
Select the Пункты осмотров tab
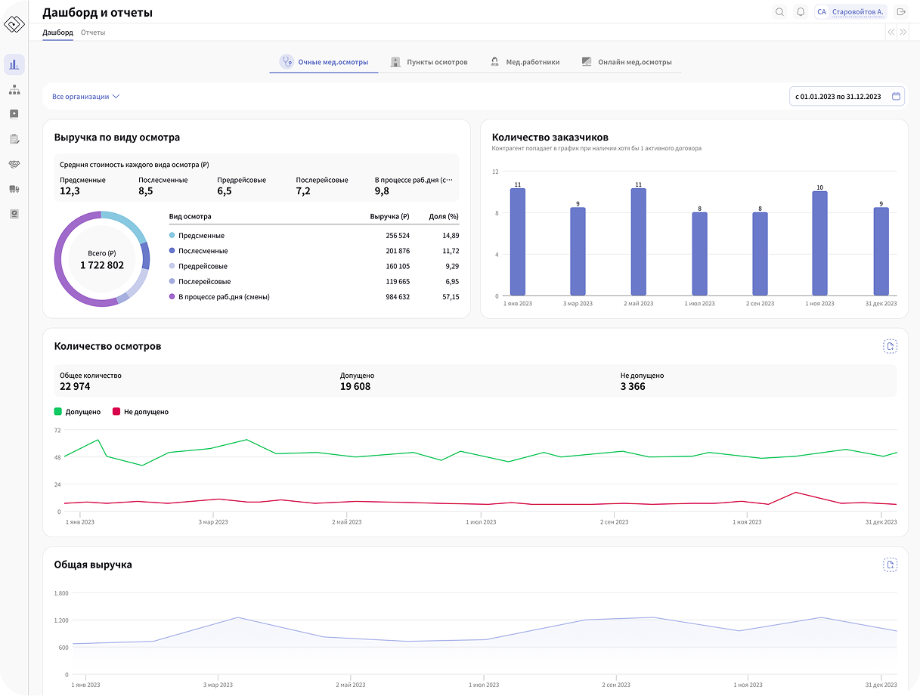tap(429, 62)
